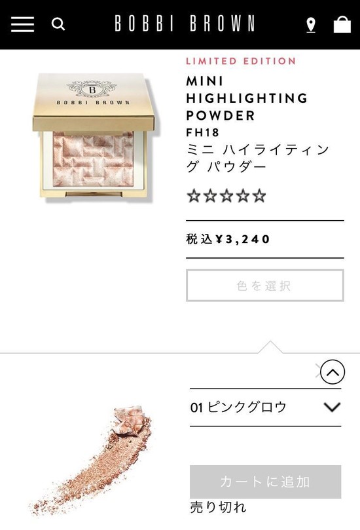
Task: Expand the shade list using the down chevron
Action: pos(332,407)
